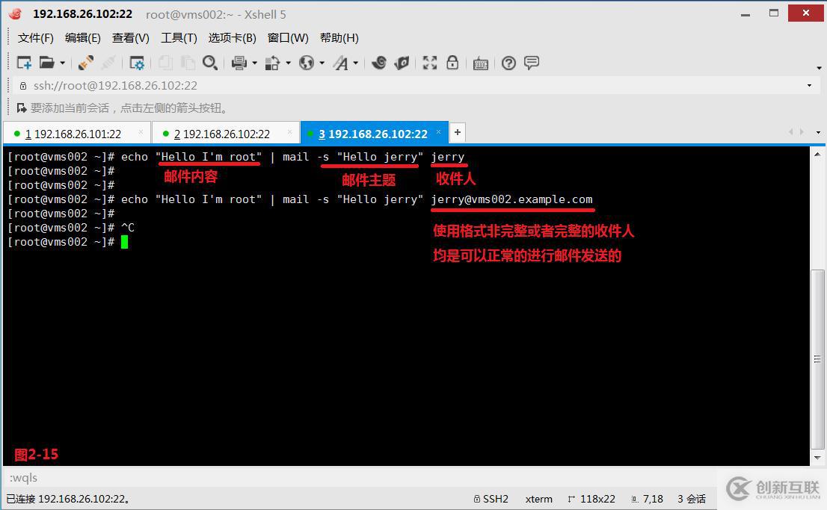The image size is (827, 510).
Task: Expand the Open session dropdown arrow
Action: [62, 63]
